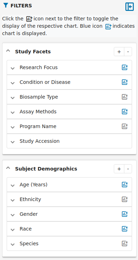
Task: Open the Gender filter row
Action: pos(69,214)
